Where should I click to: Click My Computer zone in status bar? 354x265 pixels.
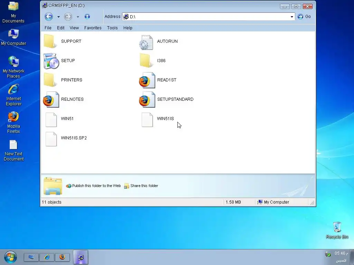[273, 202]
